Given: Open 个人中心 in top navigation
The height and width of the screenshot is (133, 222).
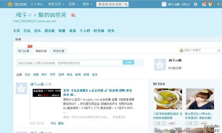Looking at the screenshot, I should (x=37, y=4).
